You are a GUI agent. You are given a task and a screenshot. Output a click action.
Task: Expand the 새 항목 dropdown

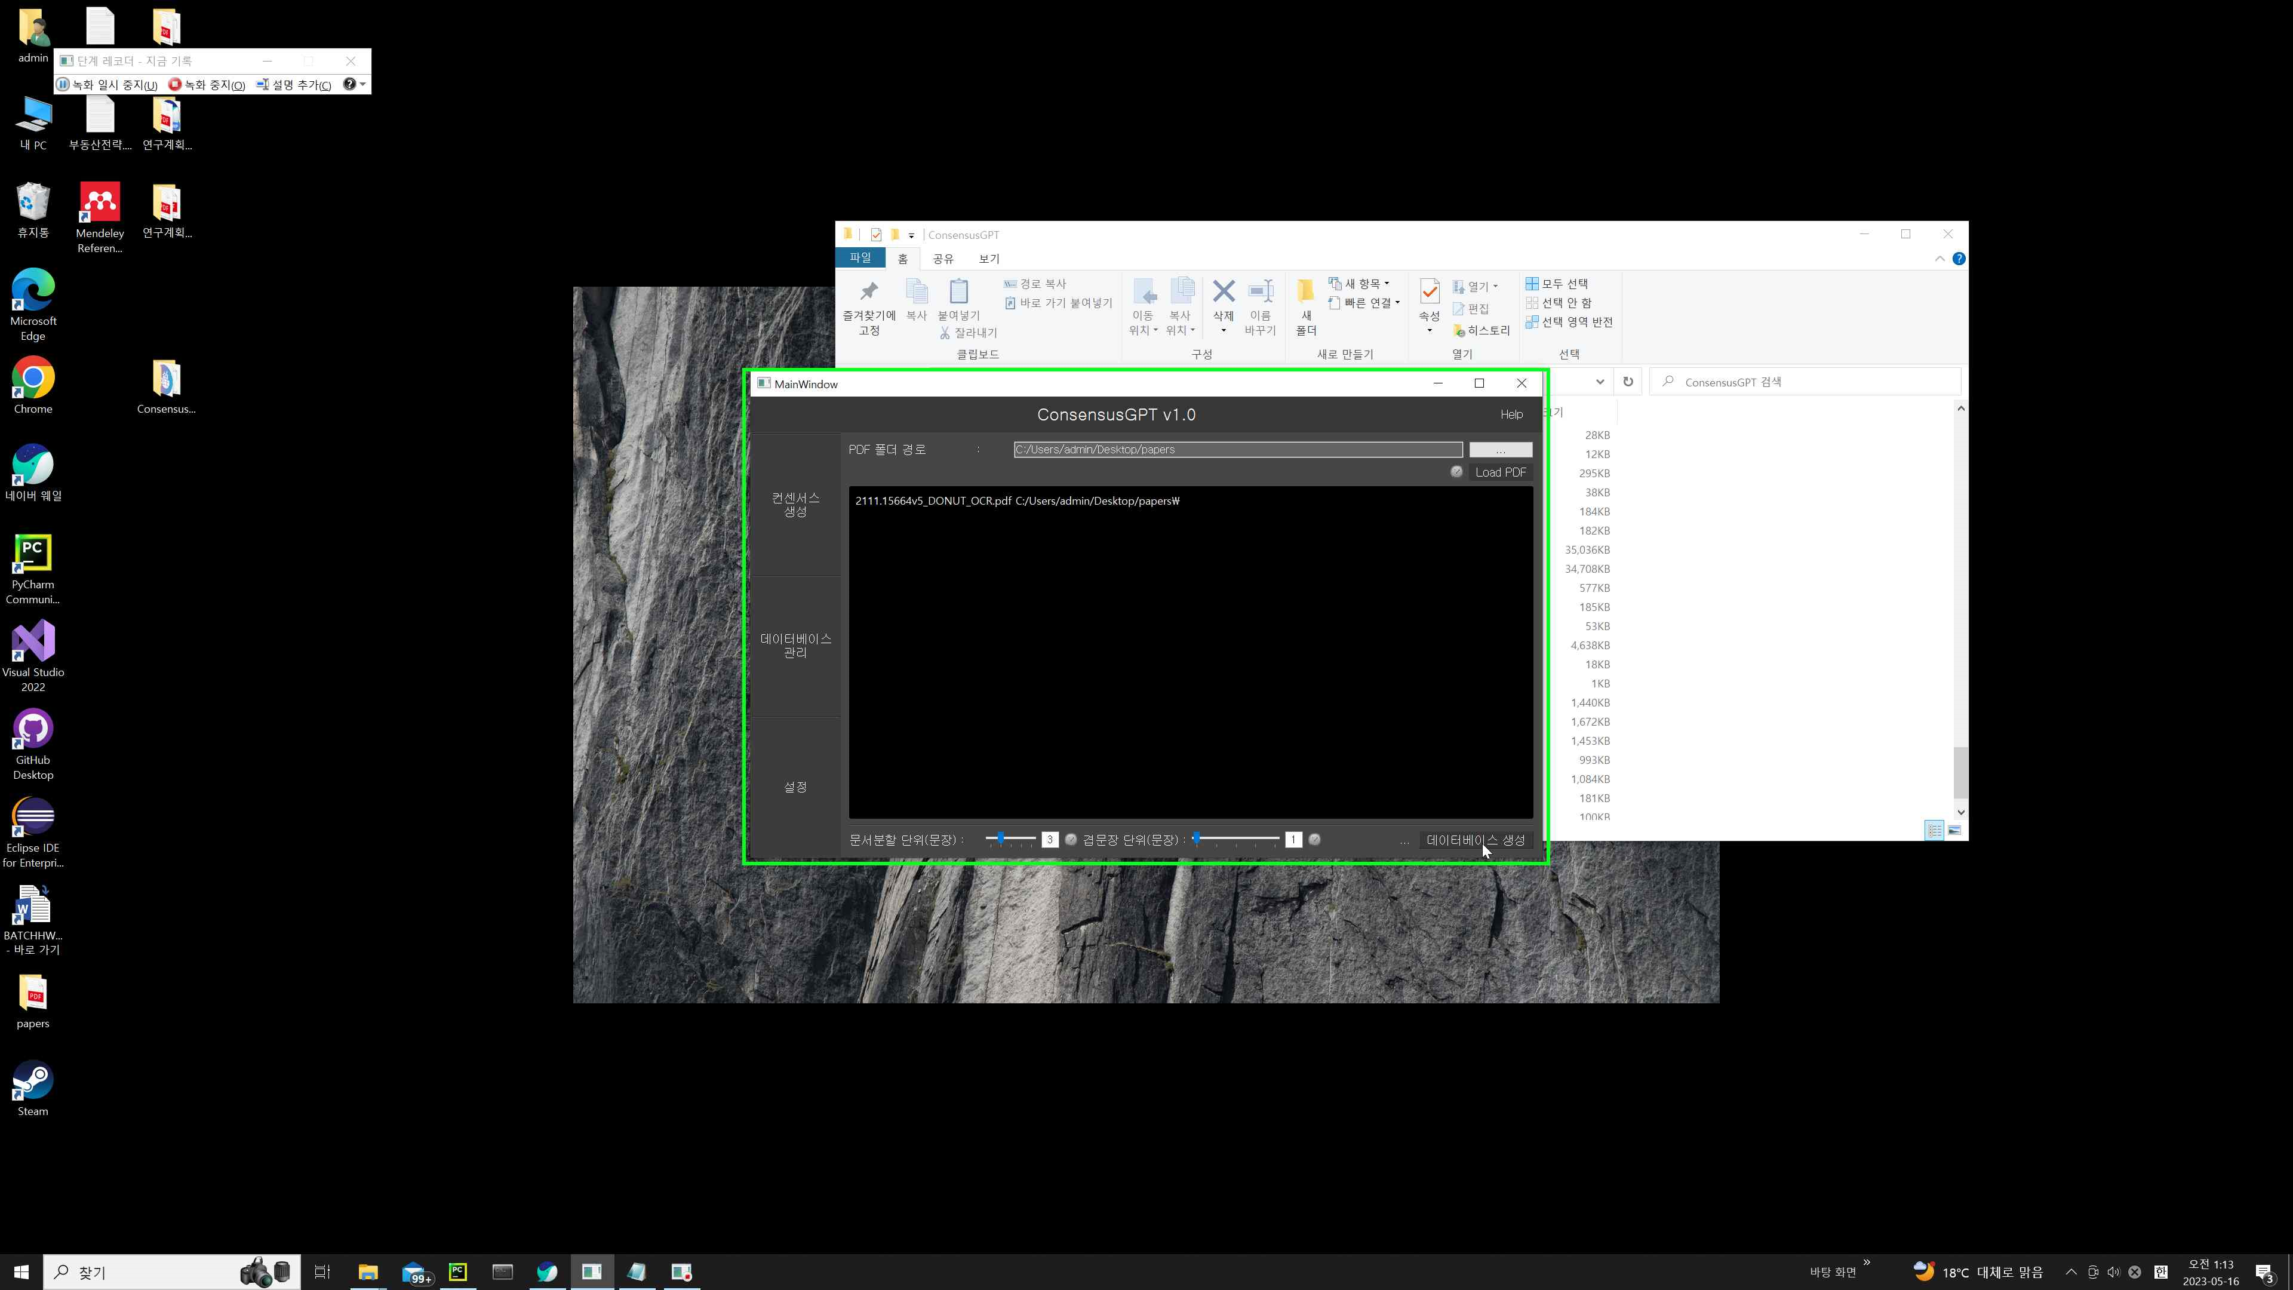click(1387, 283)
